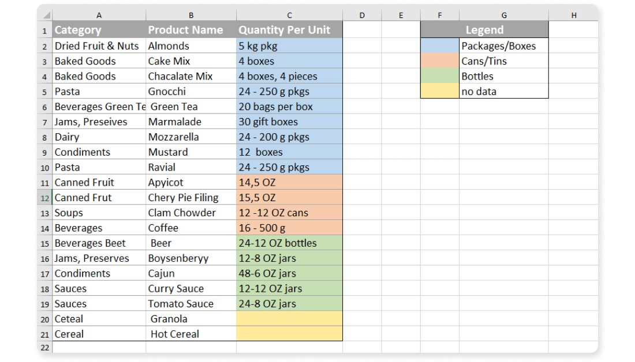This screenshot has height=362, width=635.
Task: Click the empty yellow cell beside Granola
Action: click(289, 319)
